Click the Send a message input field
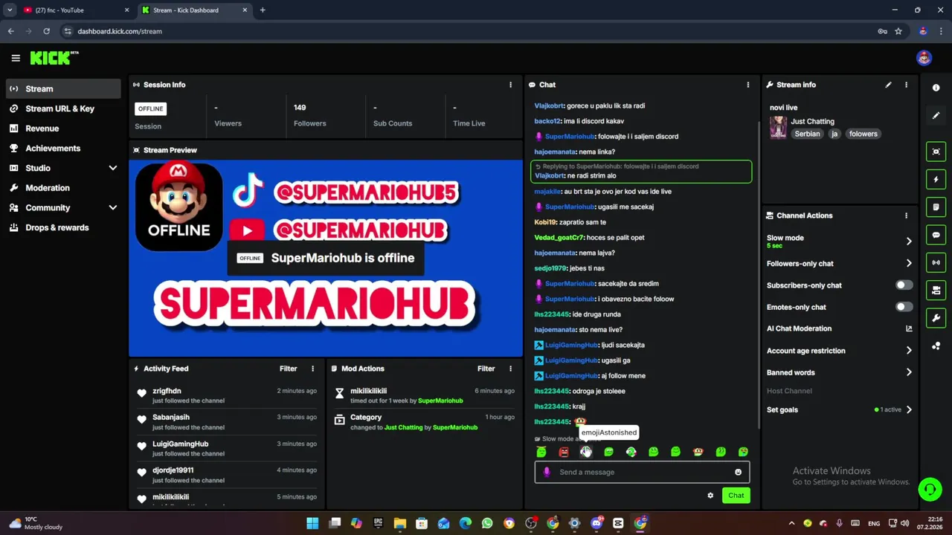The width and height of the screenshot is (952, 535). pyautogui.click(x=642, y=472)
